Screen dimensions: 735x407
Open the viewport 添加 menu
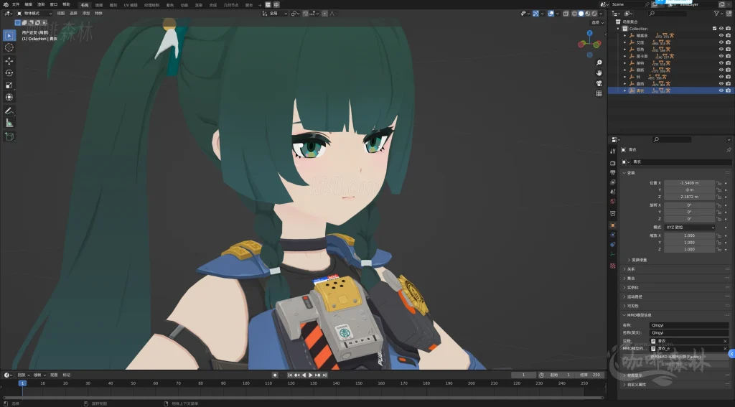tap(86, 14)
